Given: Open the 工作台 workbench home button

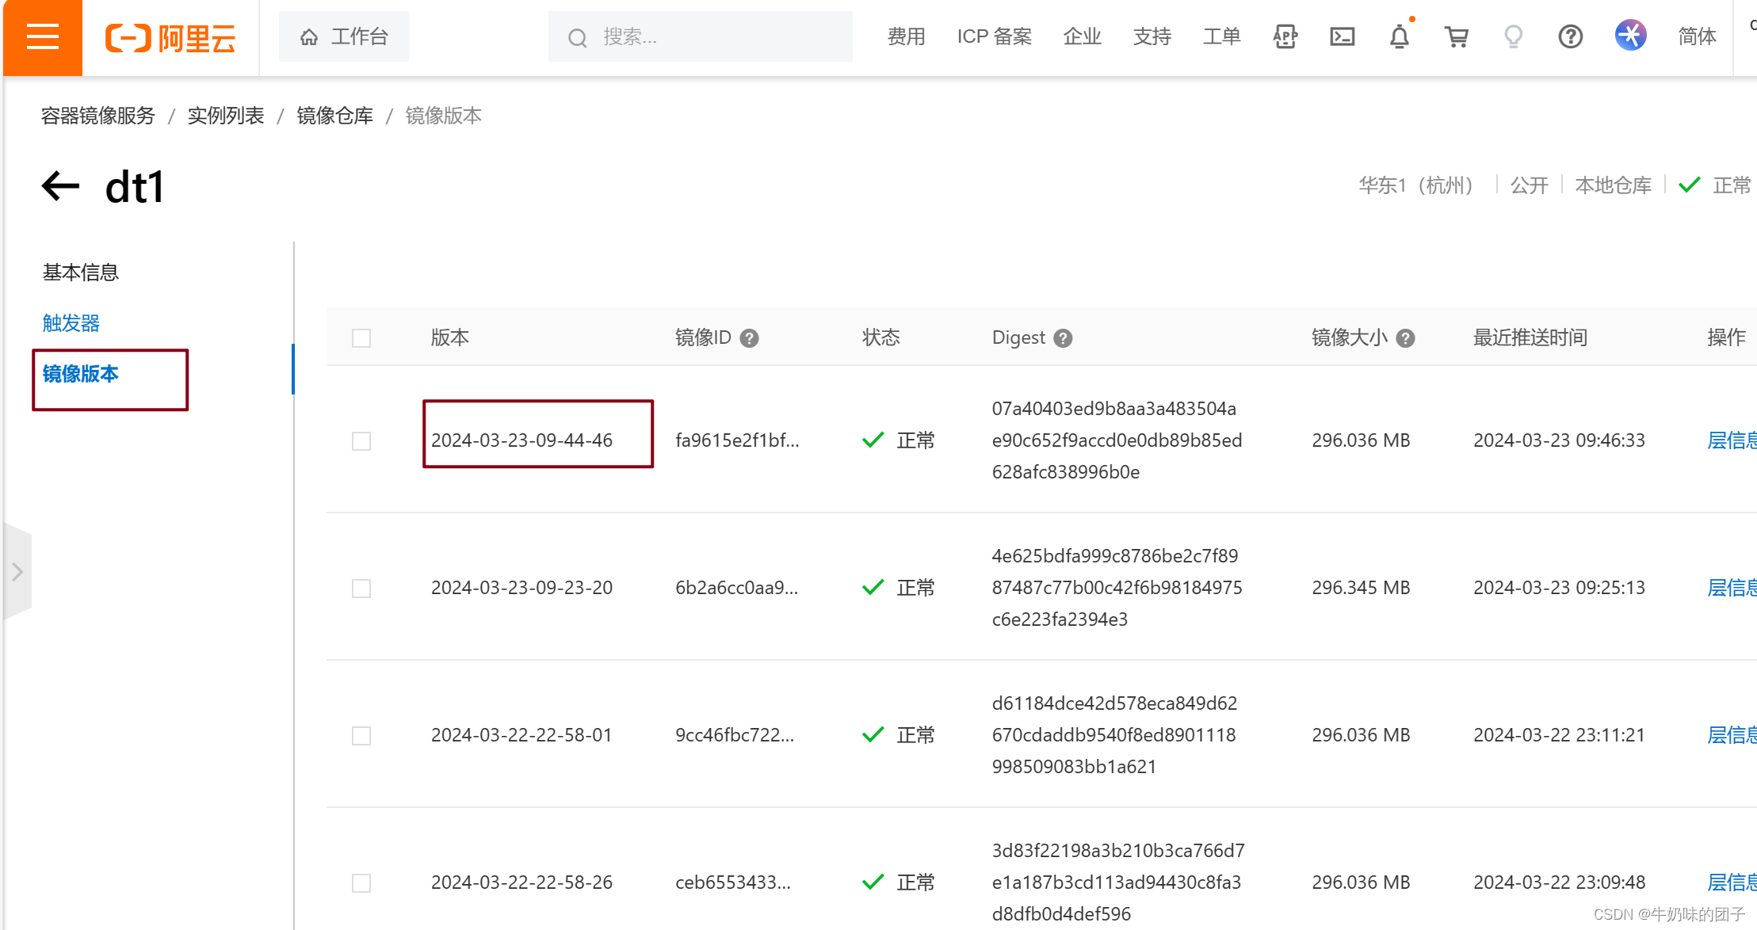Looking at the screenshot, I should (x=343, y=36).
